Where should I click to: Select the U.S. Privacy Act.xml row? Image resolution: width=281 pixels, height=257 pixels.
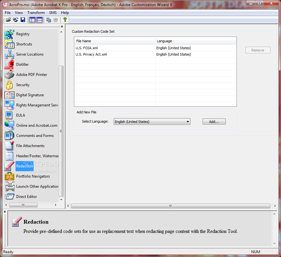pyautogui.click(x=155, y=54)
